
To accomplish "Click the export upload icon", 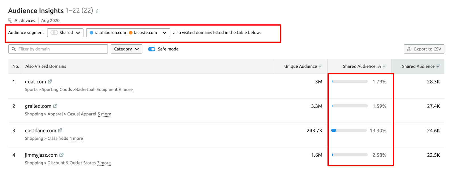I will pos(409,49).
